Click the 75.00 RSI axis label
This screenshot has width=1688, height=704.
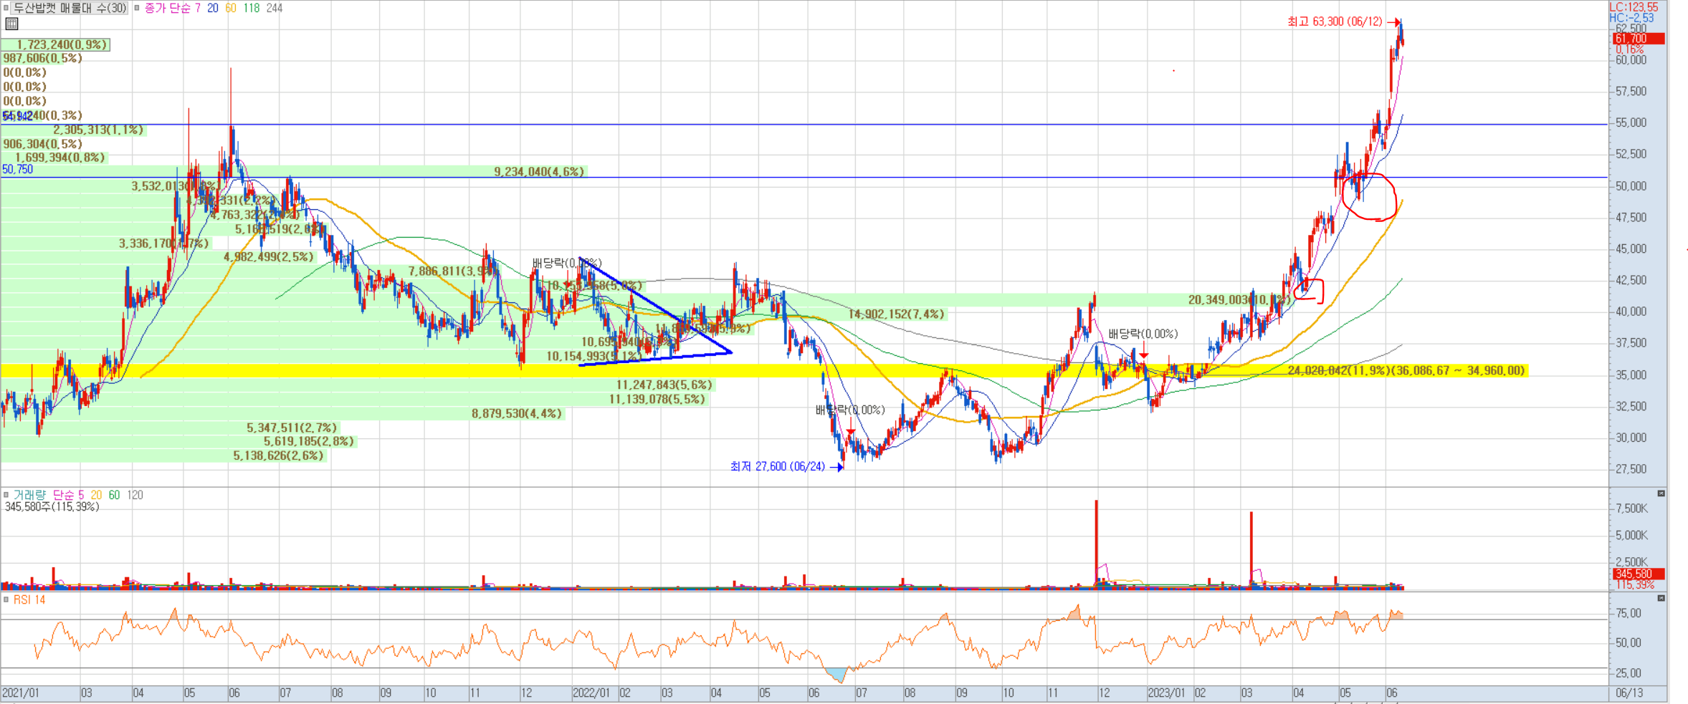pos(1629,613)
